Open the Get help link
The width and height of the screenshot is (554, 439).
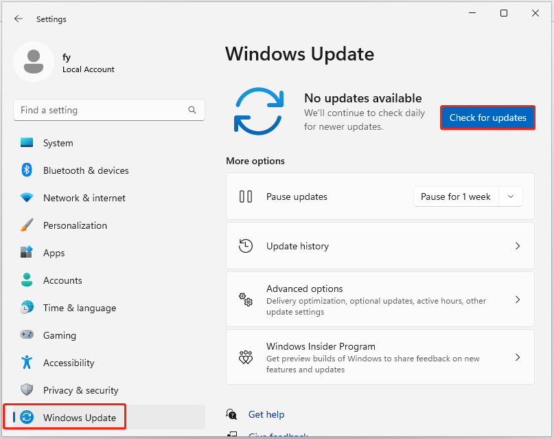[x=266, y=414]
